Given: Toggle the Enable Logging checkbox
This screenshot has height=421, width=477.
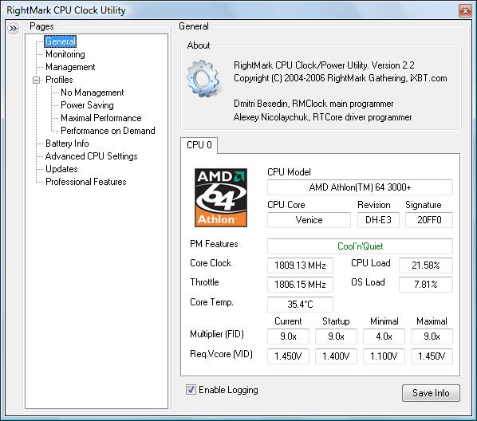Looking at the screenshot, I should tap(191, 389).
